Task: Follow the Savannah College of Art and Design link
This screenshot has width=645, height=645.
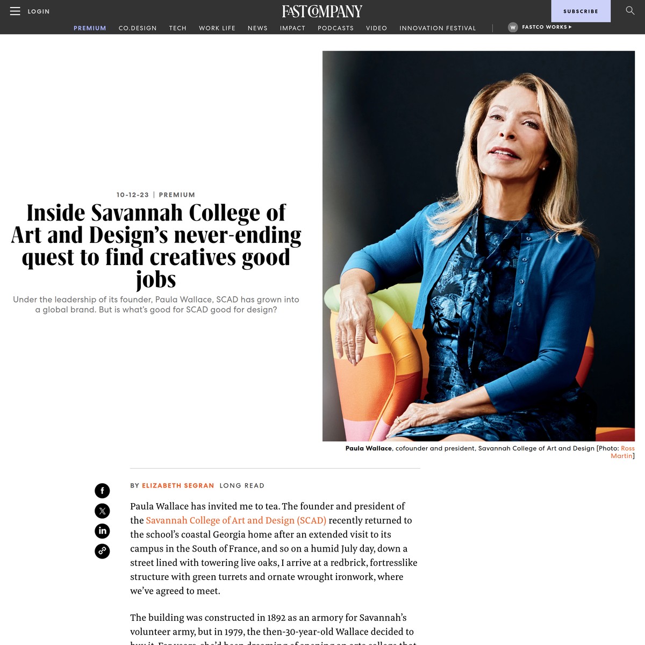Action: pos(236,520)
